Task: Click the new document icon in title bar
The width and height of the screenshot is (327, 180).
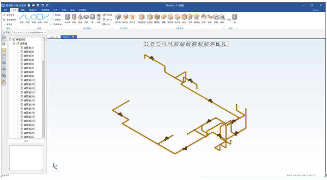Action: [29, 5]
